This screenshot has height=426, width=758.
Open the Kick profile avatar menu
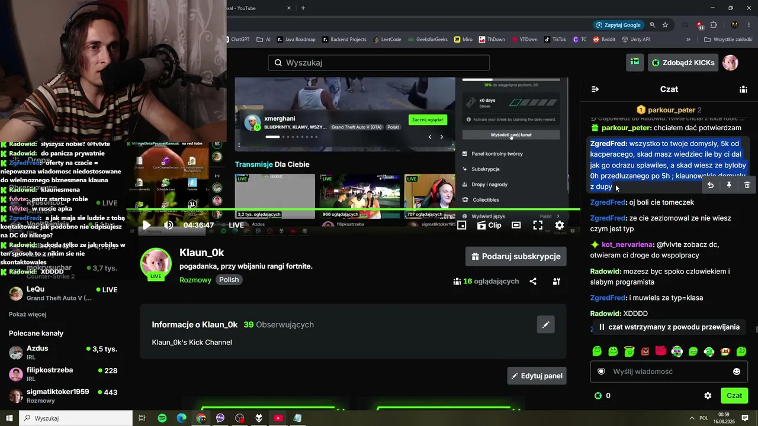tap(731, 62)
